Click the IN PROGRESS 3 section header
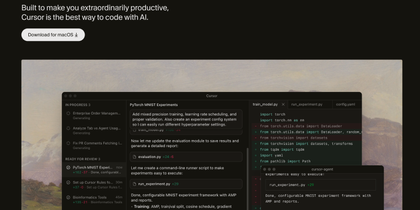The image size is (420, 210). [x=78, y=105]
